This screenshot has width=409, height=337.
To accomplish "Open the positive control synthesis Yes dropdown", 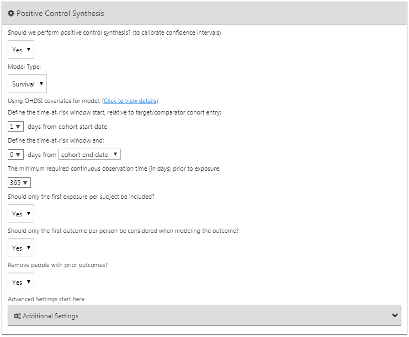I will (x=21, y=50).
